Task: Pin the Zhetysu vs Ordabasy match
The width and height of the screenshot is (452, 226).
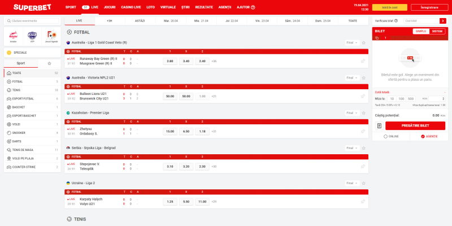Action: 363,132
